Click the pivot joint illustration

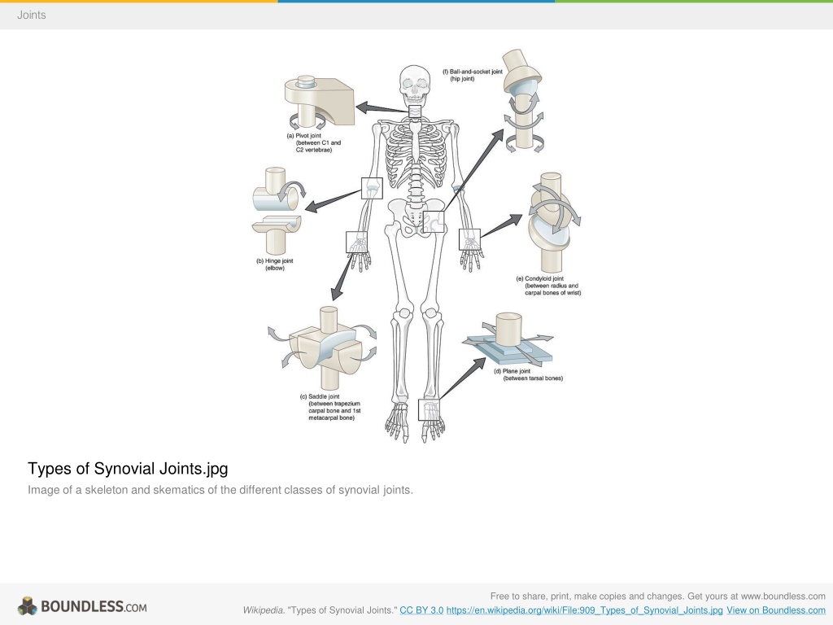tap(319, 103)
